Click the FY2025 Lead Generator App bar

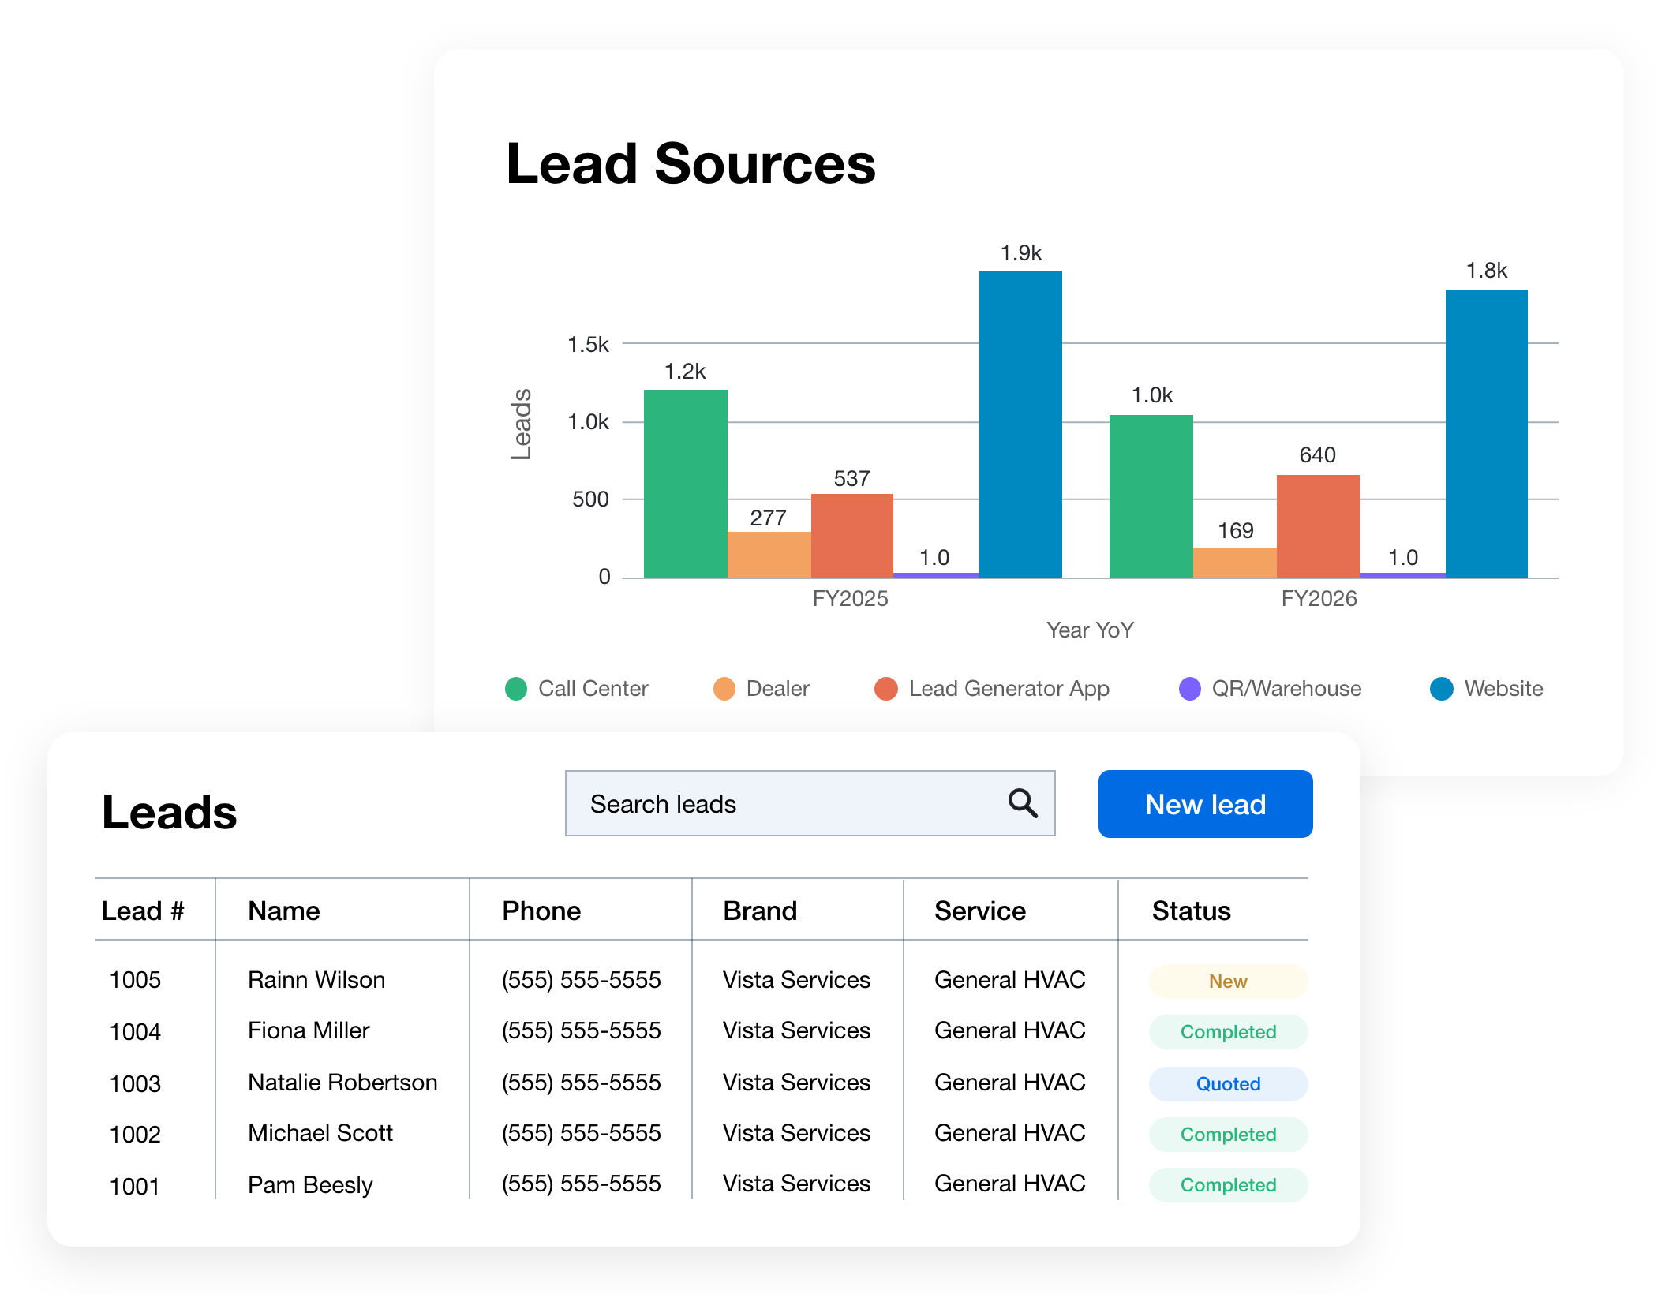[851, 536]
